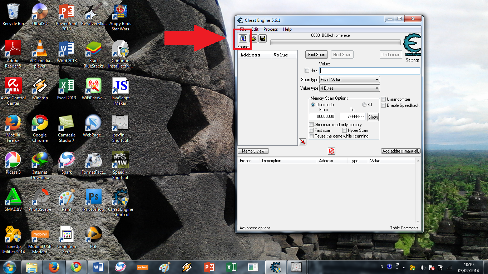
Task: Select the PowerPoint 2013 desktop icon
Action: click(66, 17)
